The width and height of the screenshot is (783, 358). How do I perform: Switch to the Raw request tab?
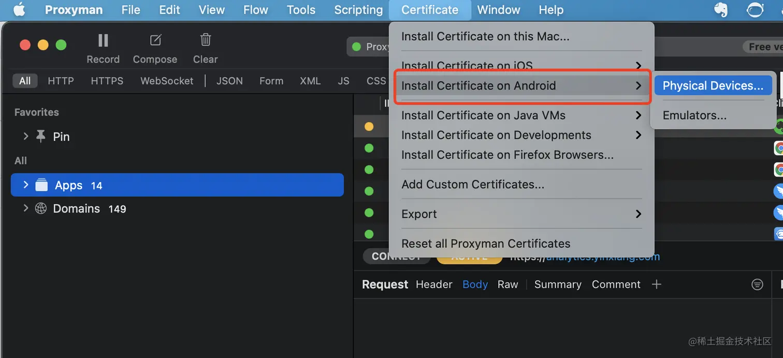pyautogui.click(x=508, y=285)
